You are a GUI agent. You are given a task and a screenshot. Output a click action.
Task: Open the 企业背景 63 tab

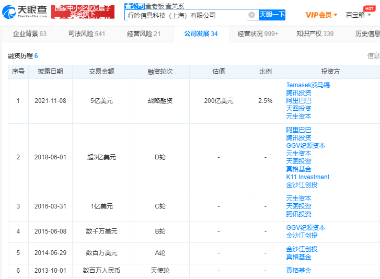[x=30, y=33]
